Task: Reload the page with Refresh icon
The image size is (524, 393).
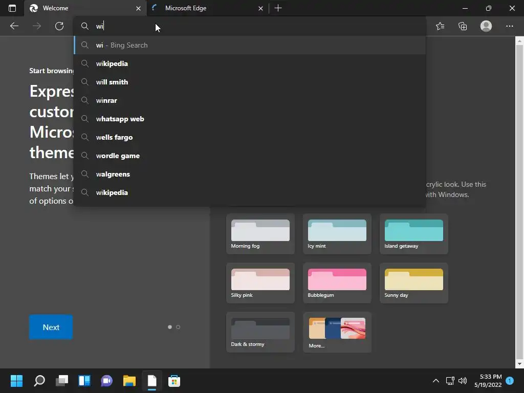Action: (x=59, y=26)
